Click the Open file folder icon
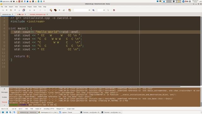202x114 pixels. point(11,10)
